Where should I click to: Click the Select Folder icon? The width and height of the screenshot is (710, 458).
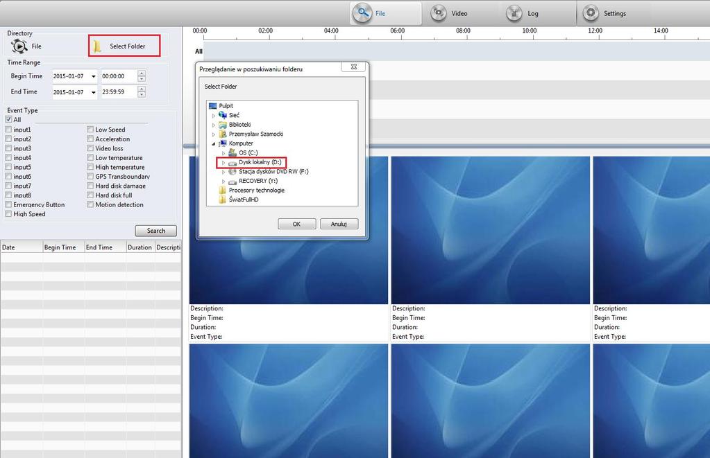[x=97, y=46]
